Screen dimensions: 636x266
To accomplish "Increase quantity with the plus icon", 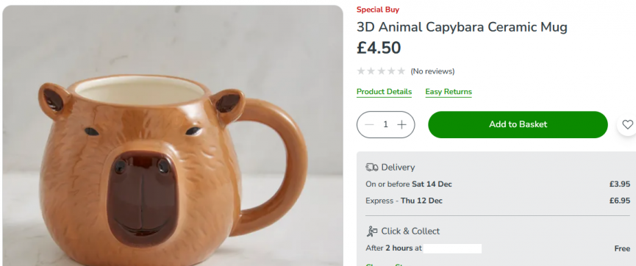I will coord(401,124).
